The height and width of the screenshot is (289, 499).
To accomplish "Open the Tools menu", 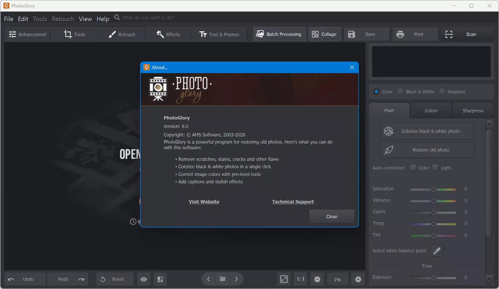I will point(40,19).
